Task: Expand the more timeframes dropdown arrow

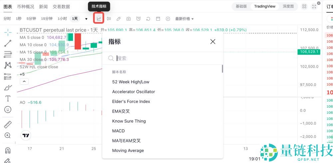Action: click(x=86, y=19)
